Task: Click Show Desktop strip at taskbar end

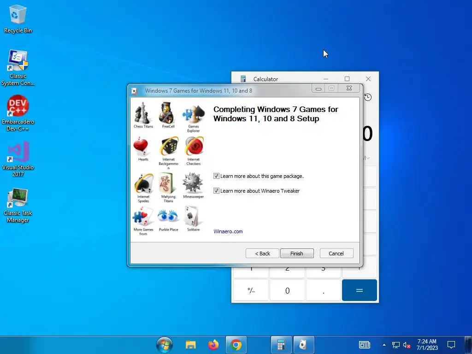Action: click(468, 345)
